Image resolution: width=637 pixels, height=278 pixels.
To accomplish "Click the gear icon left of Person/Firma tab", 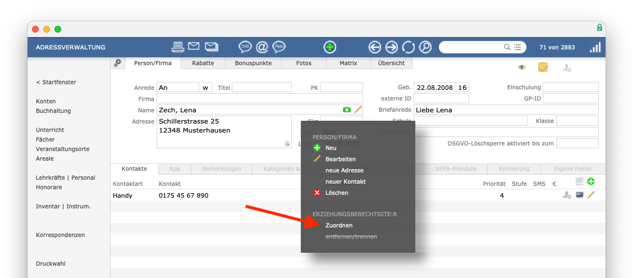I will 117,63.
